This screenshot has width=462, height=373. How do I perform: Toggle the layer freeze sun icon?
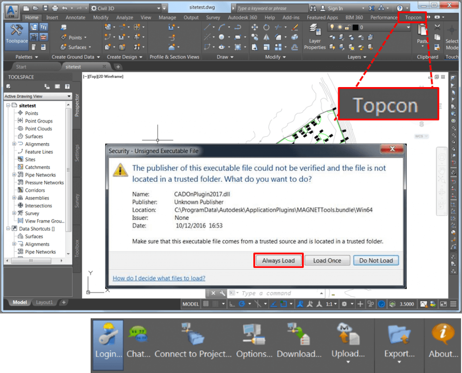point(340,28)
